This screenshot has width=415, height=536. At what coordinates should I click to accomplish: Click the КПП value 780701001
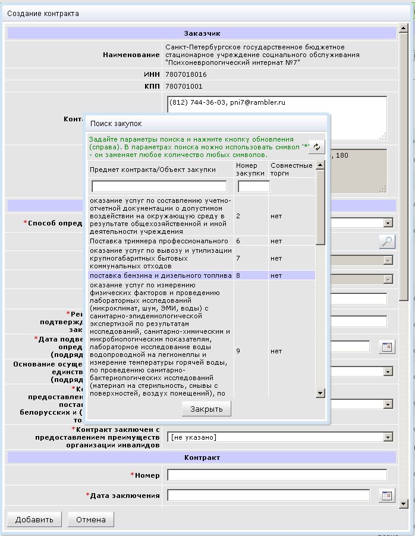(184, 86)
